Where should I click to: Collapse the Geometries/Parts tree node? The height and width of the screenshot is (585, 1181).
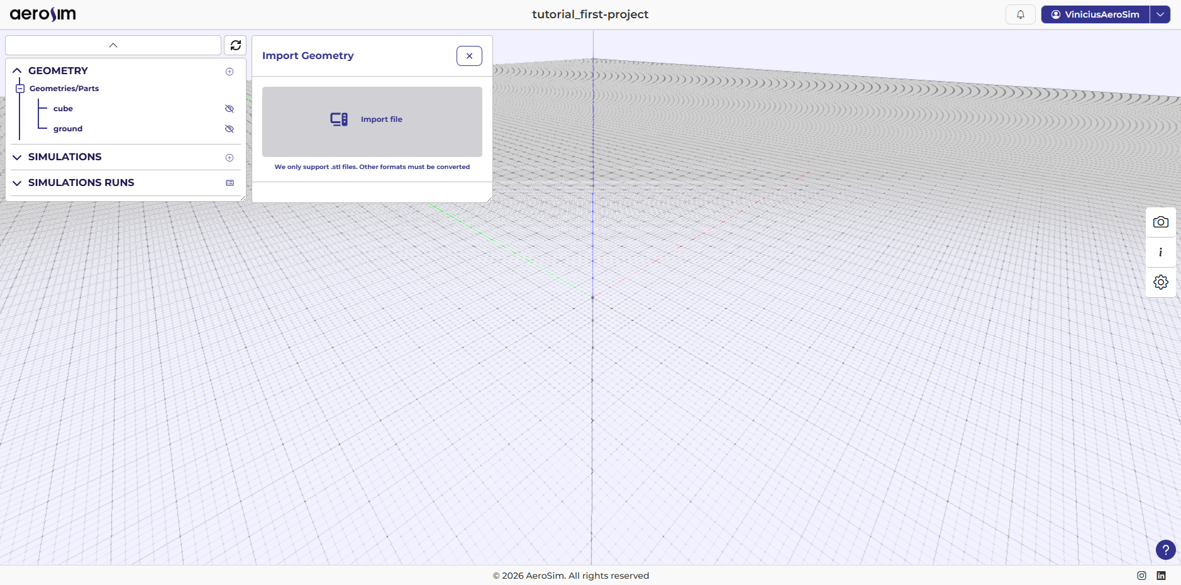21,88
